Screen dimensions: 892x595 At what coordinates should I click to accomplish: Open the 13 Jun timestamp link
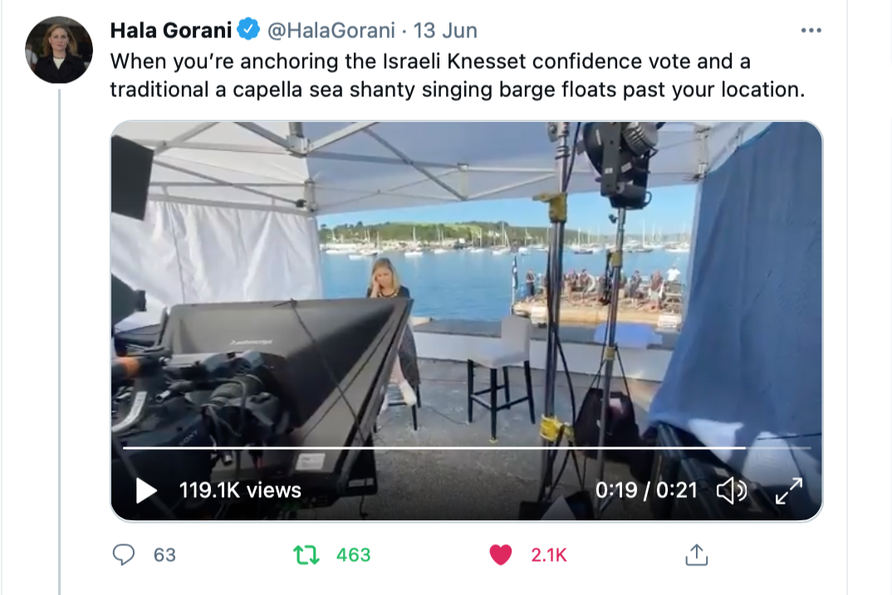[445, 31]
